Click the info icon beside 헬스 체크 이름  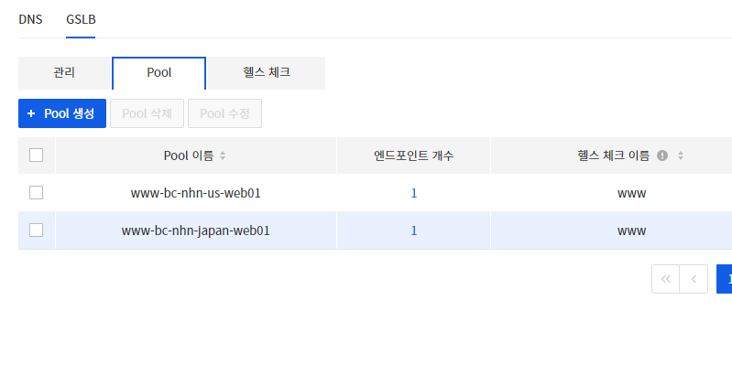pos(662,155)
